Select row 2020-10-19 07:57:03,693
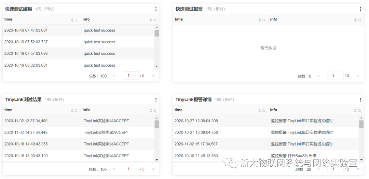Screen dimensions: 369x179 click(x=78, y=53)
